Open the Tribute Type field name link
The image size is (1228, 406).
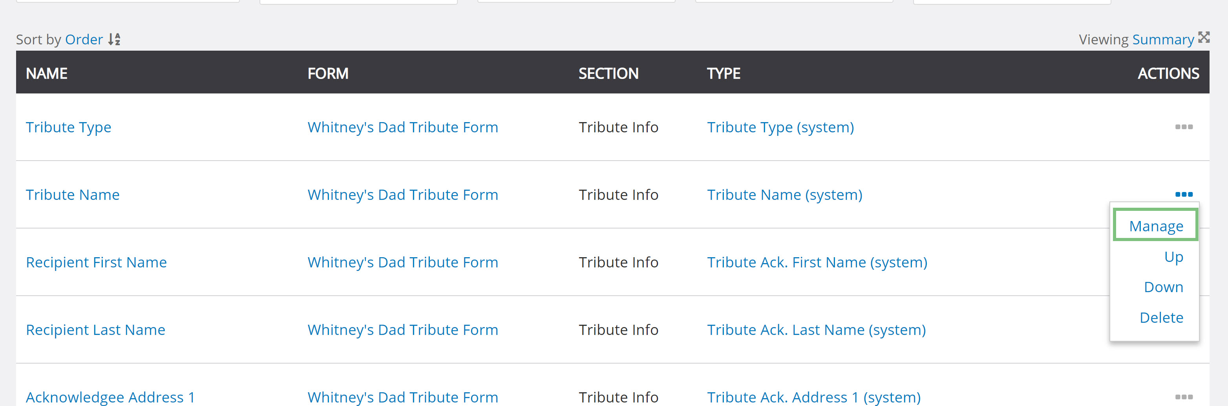coord(68,127)
